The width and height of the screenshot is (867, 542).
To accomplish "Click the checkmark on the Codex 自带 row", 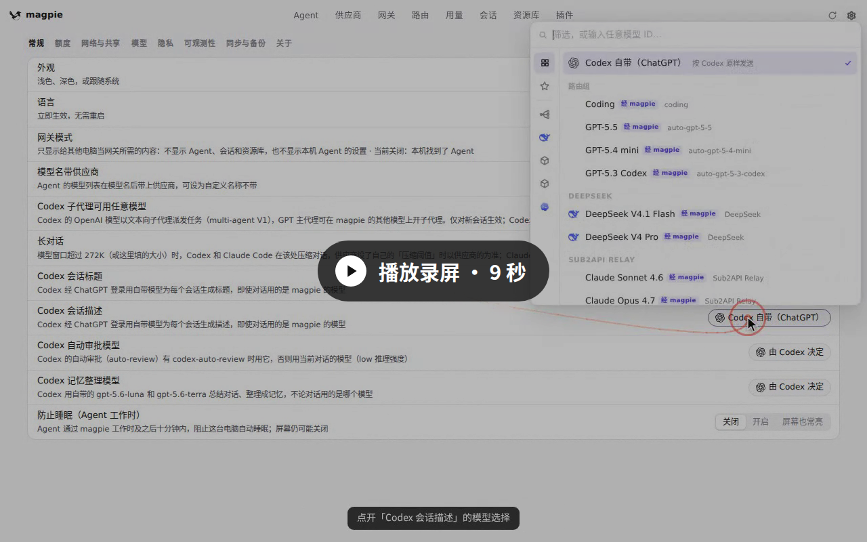I will tap(848, 63).
